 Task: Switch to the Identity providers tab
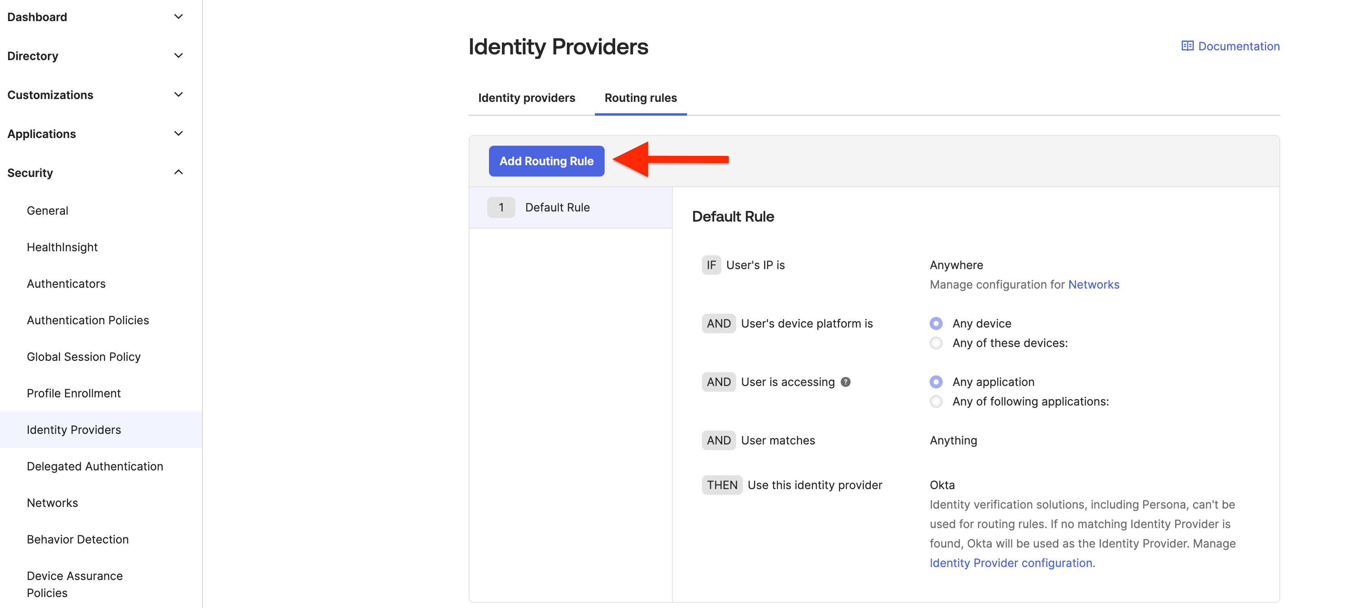pos(526,98)
